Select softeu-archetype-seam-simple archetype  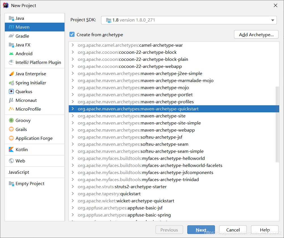coord(174,151)
